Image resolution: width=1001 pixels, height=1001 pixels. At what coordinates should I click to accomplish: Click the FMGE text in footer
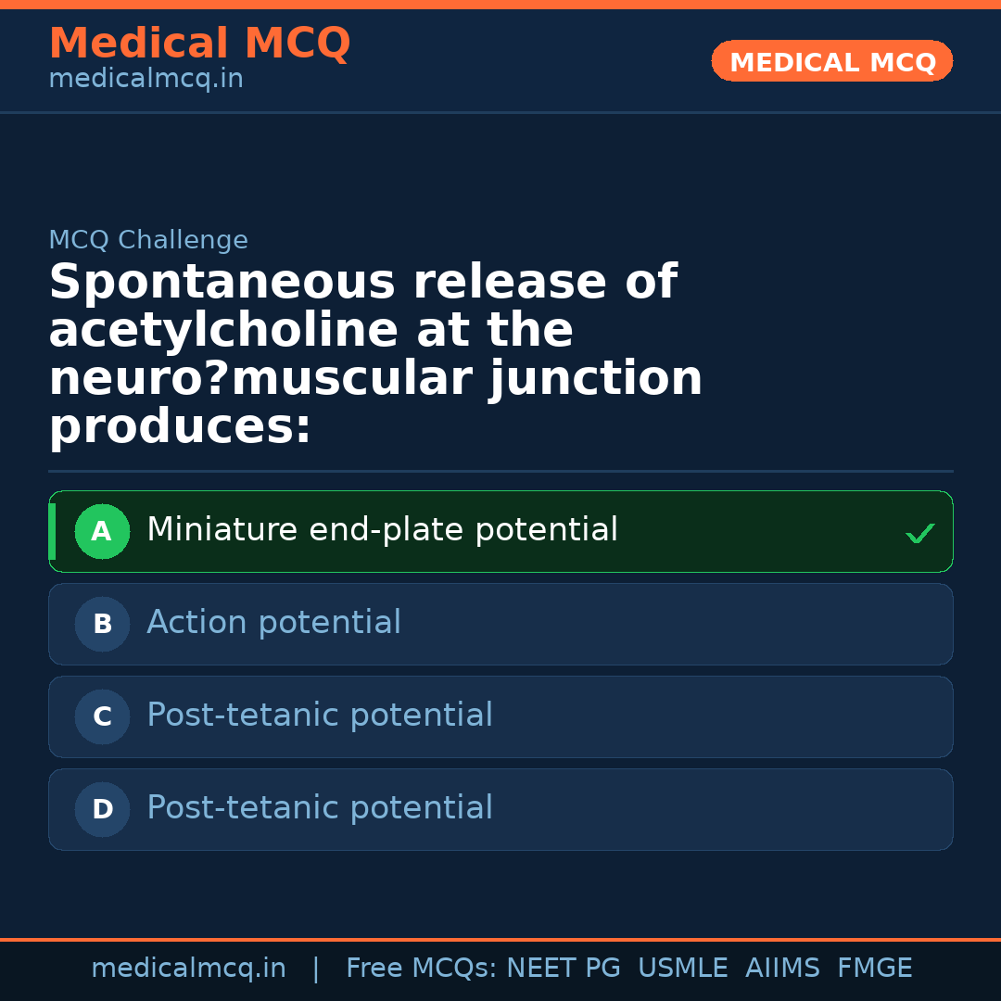[875, 969]
